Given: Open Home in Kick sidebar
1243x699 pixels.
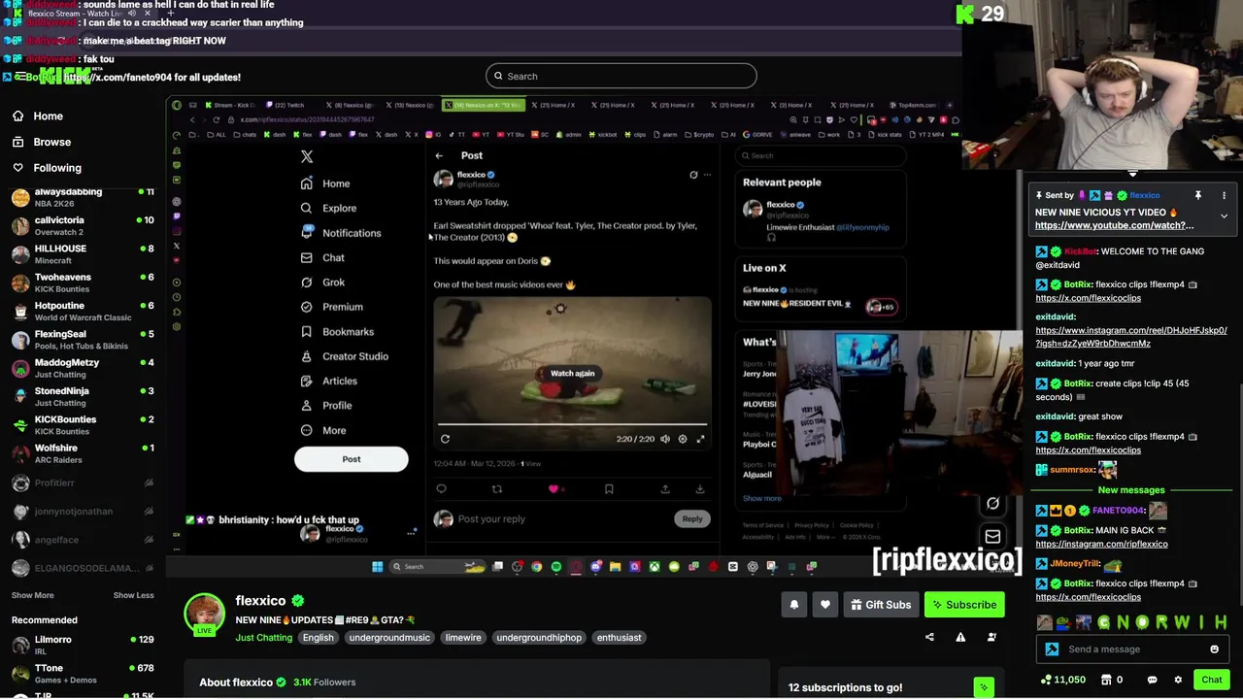Looking at the screenshot, I should point(39,116).
